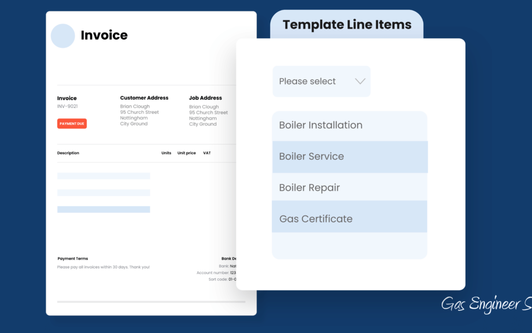Click the Gas Engineer script logo text
This screenshot has width=532, height=333.
coord(486,304)
